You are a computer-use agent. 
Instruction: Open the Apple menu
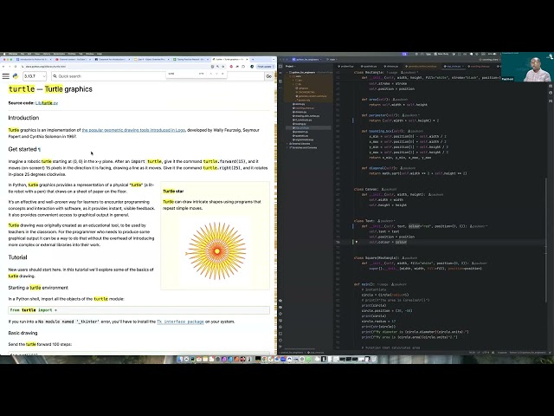tap(3, 54)
